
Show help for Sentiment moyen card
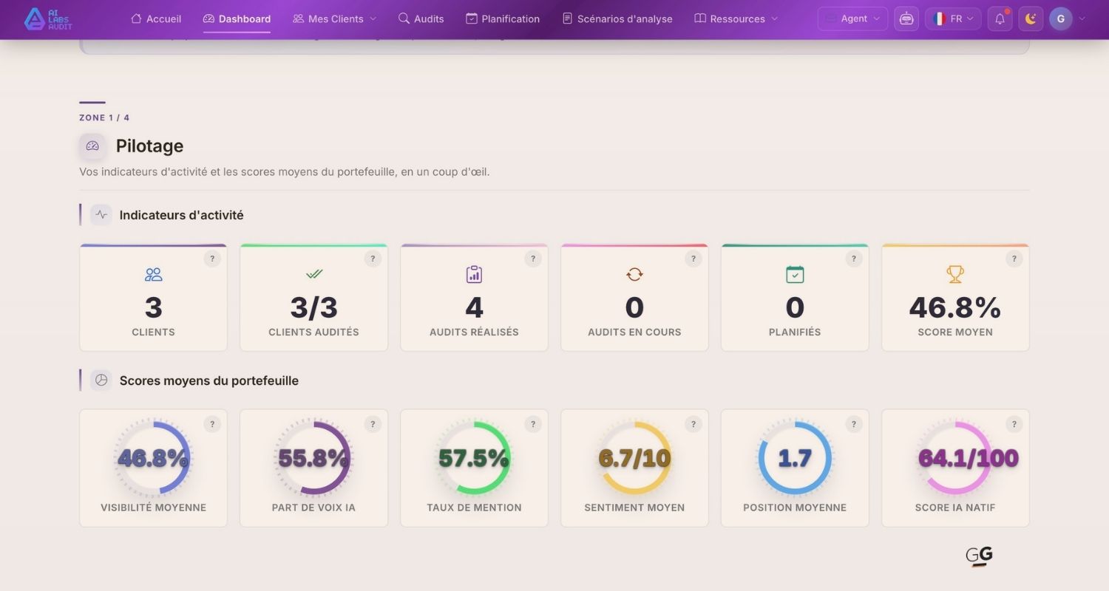pos(693,424)
